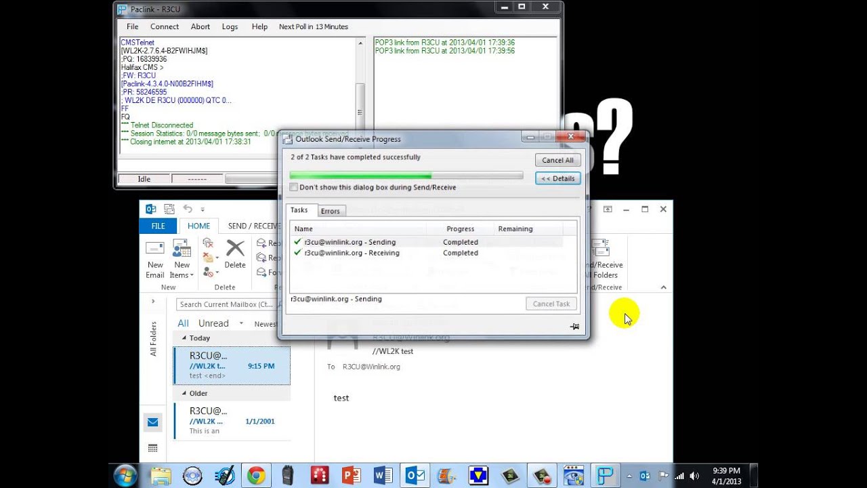Click the Reply icon in Outlook ribbon
Image resolution: width=867 pixels, height=488 pixels.
click(261, 243)
